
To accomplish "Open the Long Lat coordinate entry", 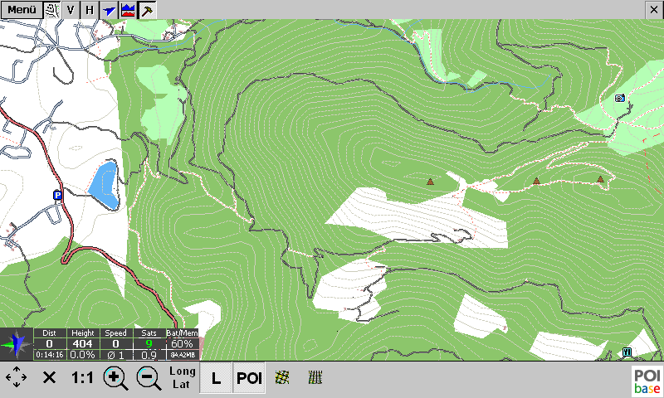I will click(183, 378).
